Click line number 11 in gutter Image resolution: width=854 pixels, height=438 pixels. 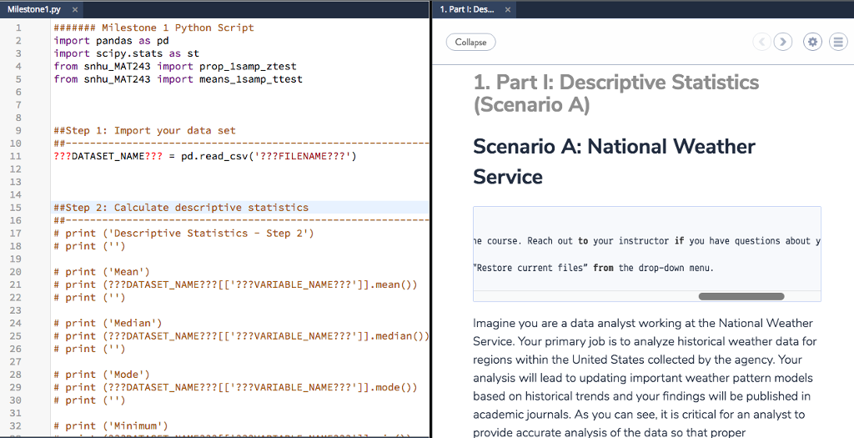click(x=16, y=156)
